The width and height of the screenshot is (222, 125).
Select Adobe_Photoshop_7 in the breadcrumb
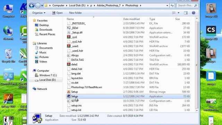tap(109, 6)
